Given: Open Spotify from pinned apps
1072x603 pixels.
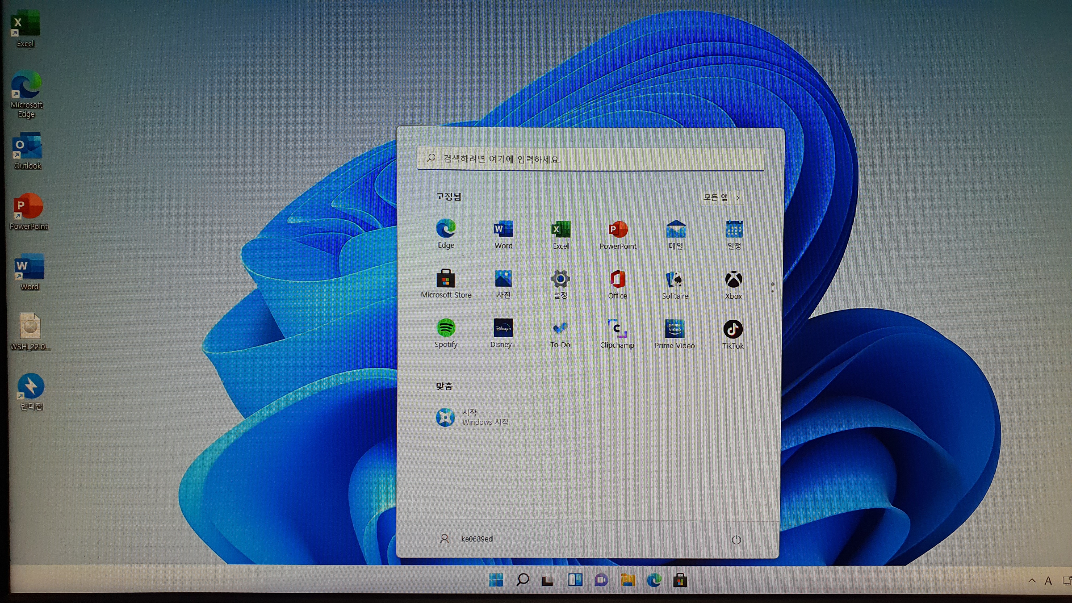Looking at the screenshot, I should [446, 333].
